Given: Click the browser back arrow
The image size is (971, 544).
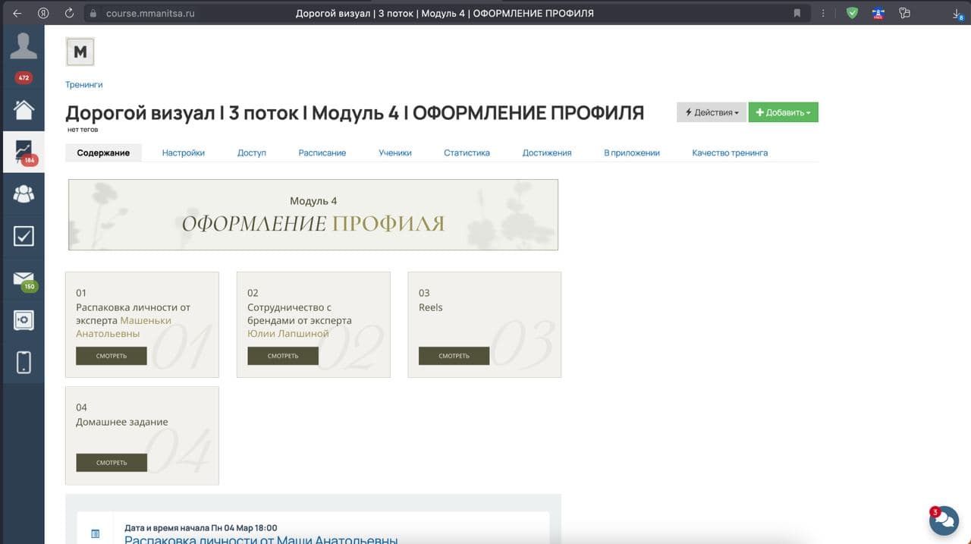Looking at the screenshot, I should [x=17, y=13].
